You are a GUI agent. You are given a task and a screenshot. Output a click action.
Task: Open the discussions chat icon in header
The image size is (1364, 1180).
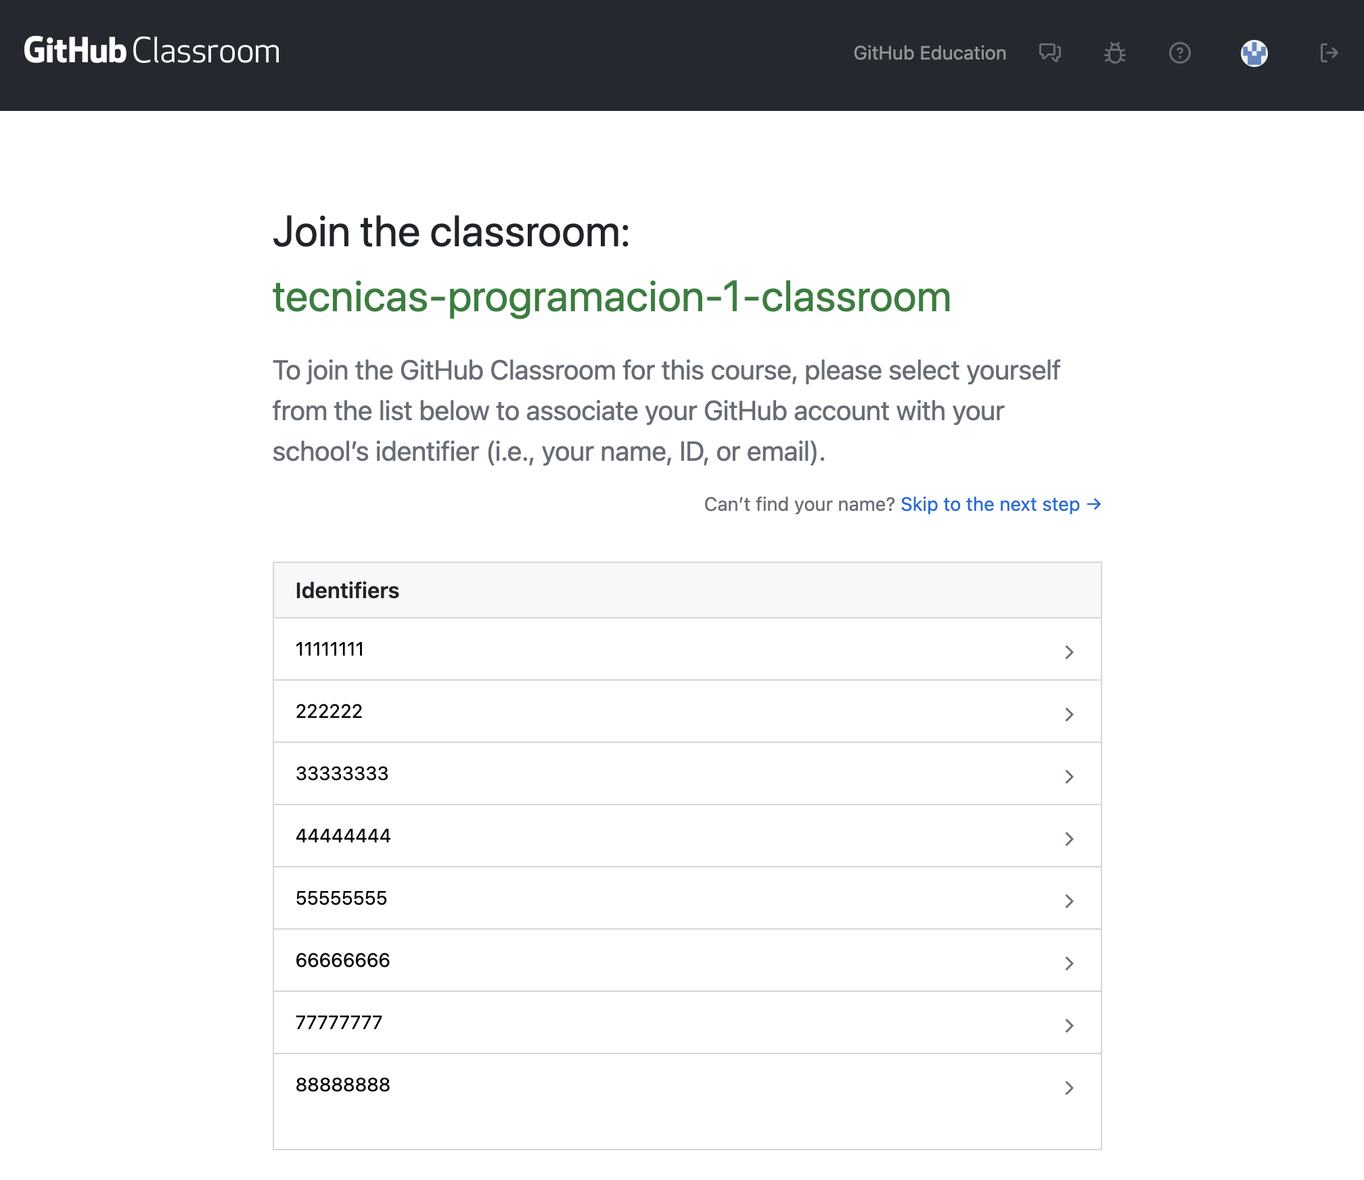coord(1049,53)
